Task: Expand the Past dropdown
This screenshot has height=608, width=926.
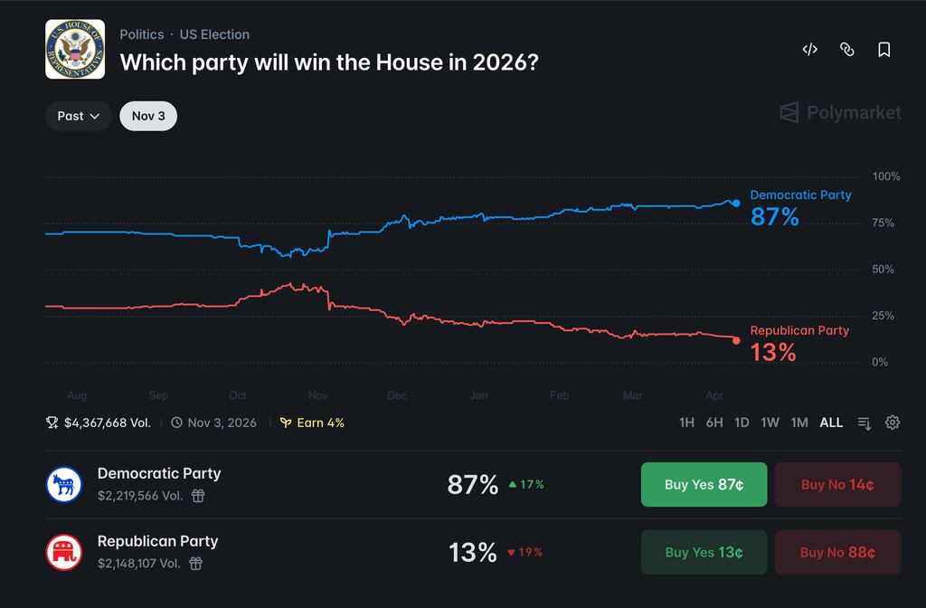Action: [79, 116]
